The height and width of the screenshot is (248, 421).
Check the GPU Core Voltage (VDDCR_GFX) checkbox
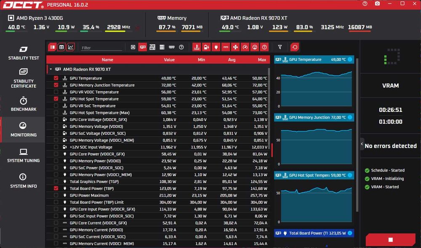(x=56, y=119)
